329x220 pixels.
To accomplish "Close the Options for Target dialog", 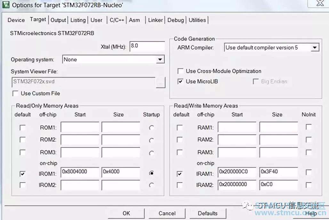I will pos(320,3).
